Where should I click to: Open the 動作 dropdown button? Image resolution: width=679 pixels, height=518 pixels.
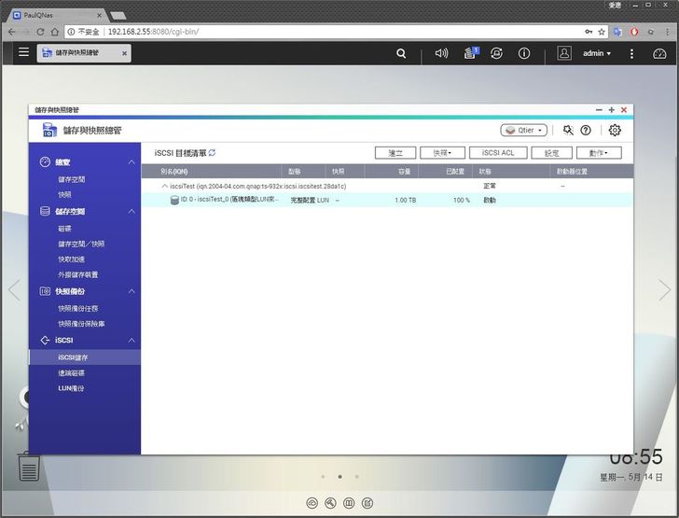(599, 153)
